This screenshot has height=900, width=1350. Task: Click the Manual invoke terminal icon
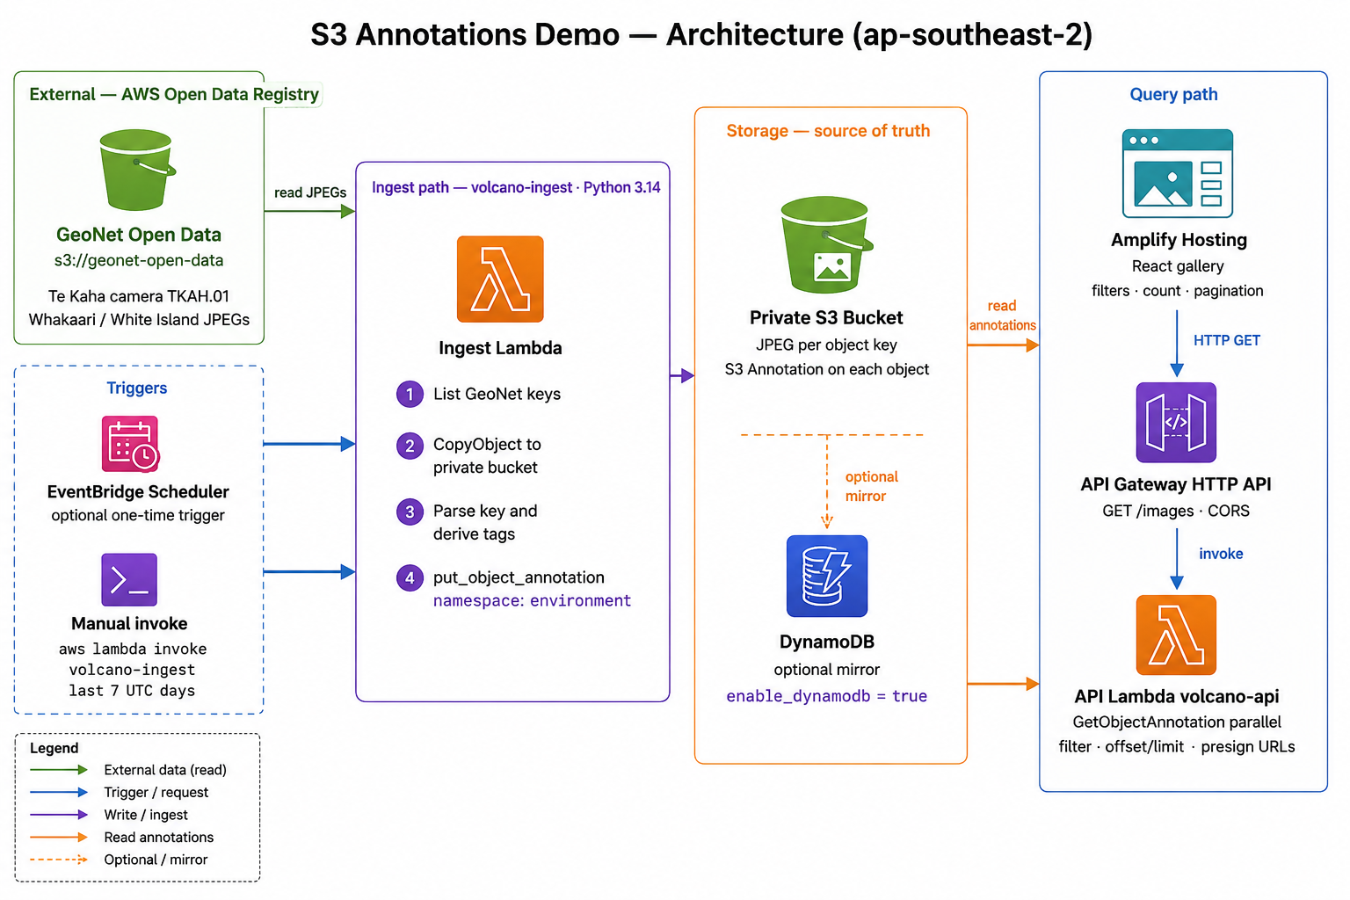(129, 579)
